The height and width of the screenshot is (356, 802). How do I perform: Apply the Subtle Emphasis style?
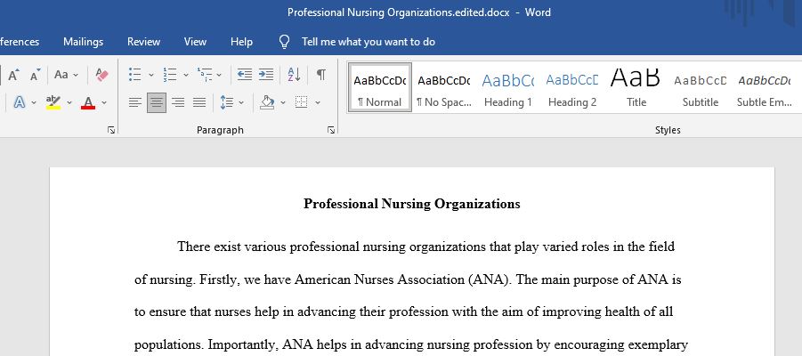[x=764, y=87]
